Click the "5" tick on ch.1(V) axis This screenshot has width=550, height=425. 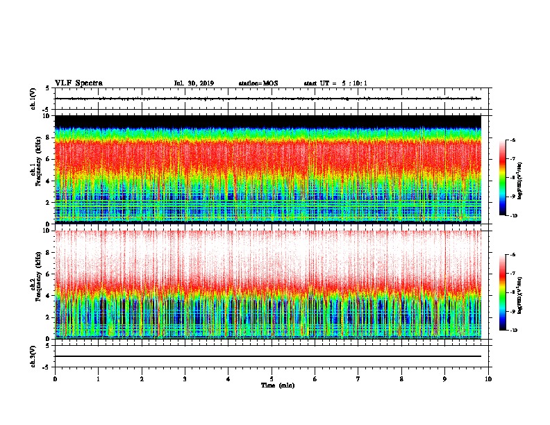(x=47, y=88)
